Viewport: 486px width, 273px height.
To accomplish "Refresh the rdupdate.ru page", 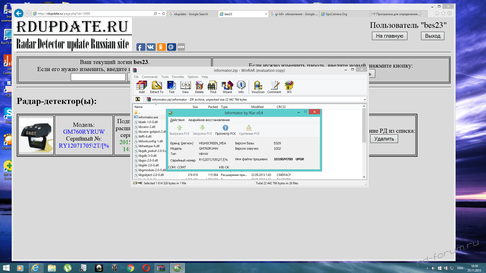I will click(164, 14).
